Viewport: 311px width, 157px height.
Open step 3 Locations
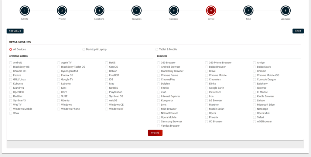[x=99, y=11]
